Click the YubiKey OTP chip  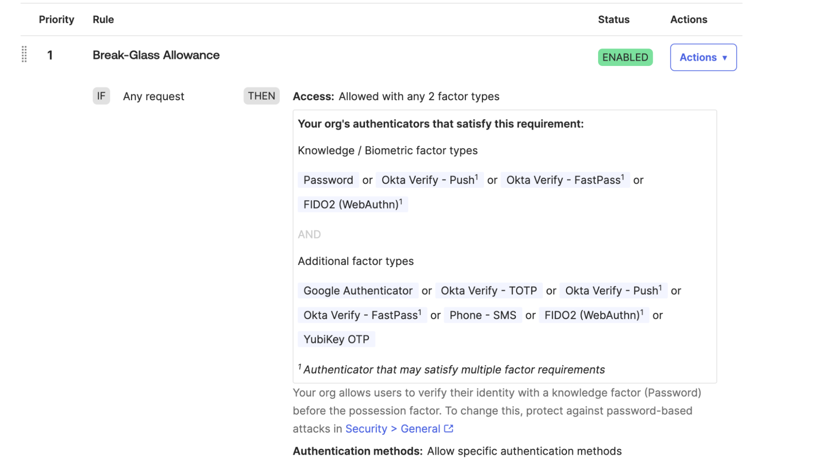[x=336, y=339]
